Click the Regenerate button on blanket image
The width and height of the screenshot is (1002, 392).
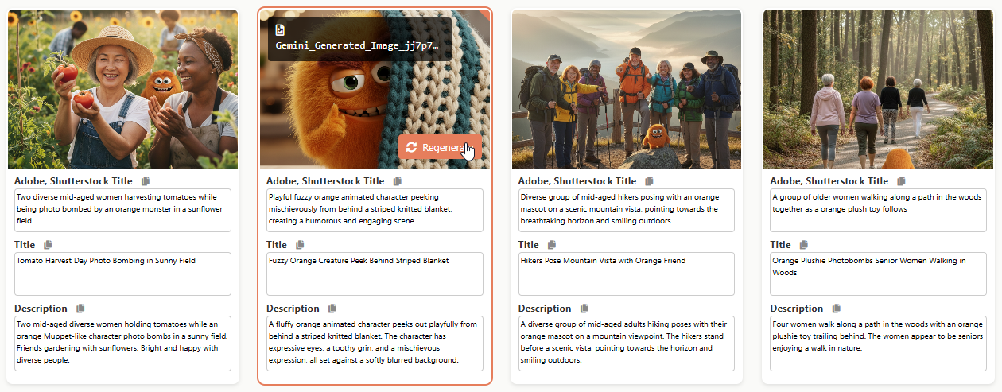coord(439,147)
